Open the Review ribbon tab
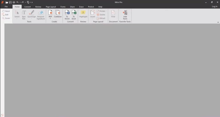Viewport: 220px width, 117px height. pos(38,7)
